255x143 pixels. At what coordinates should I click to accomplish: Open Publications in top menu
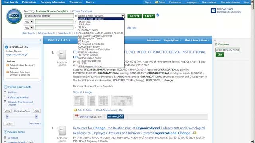pyautogui.click(x=29, y=2)
